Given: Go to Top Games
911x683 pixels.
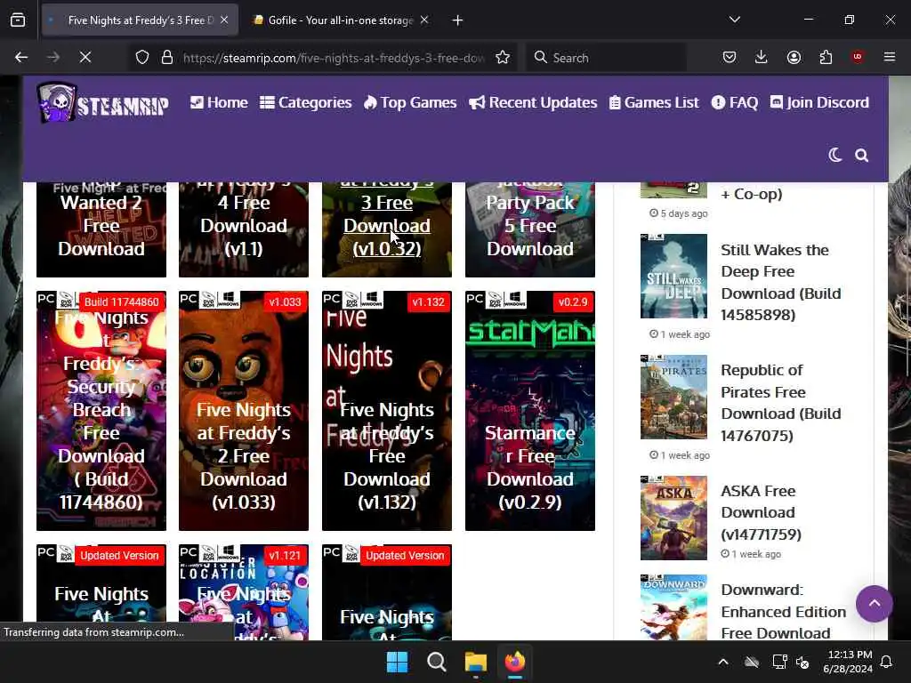Looking at the screenshot, I should (410, 102).
